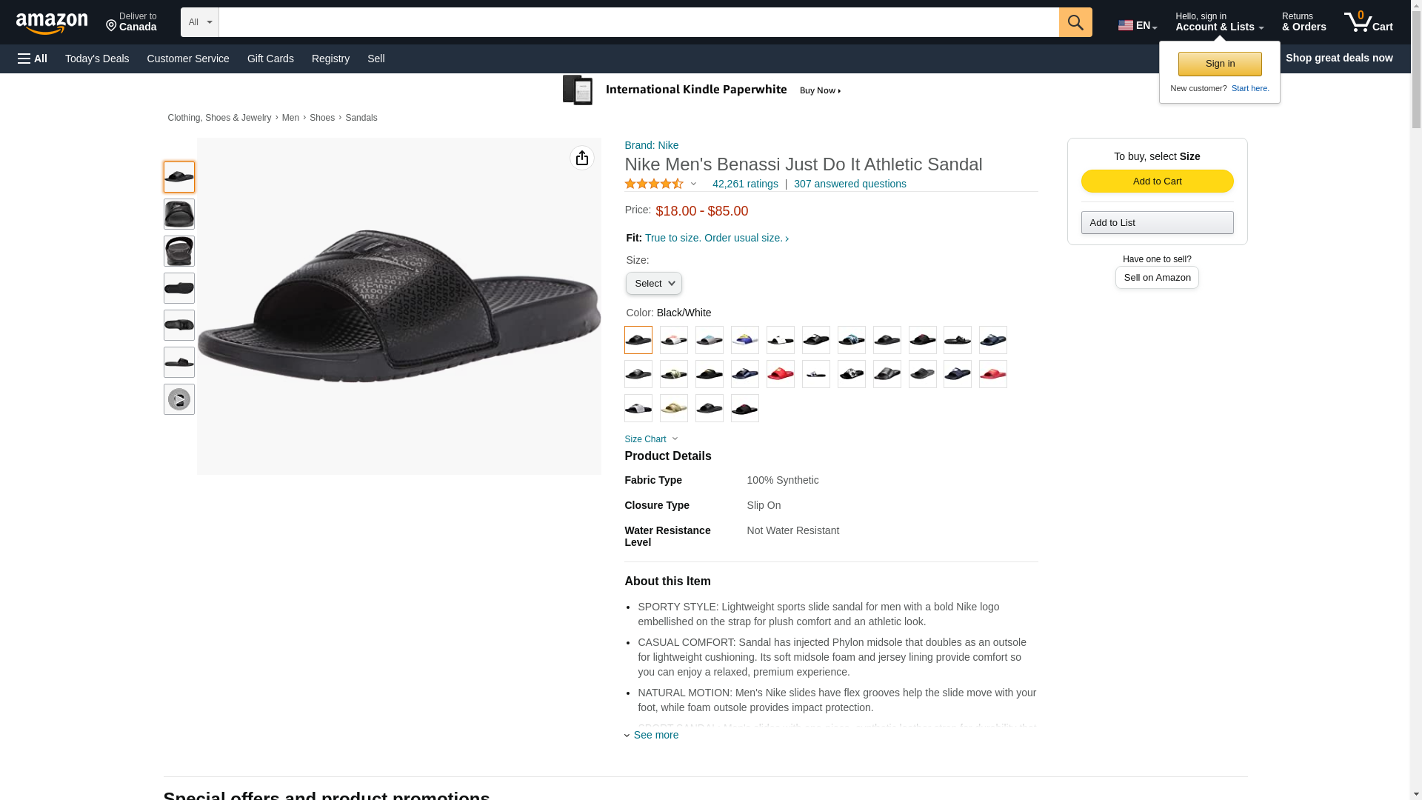
Task: Open the shopping cart icon
Action: click(1368, 22)
